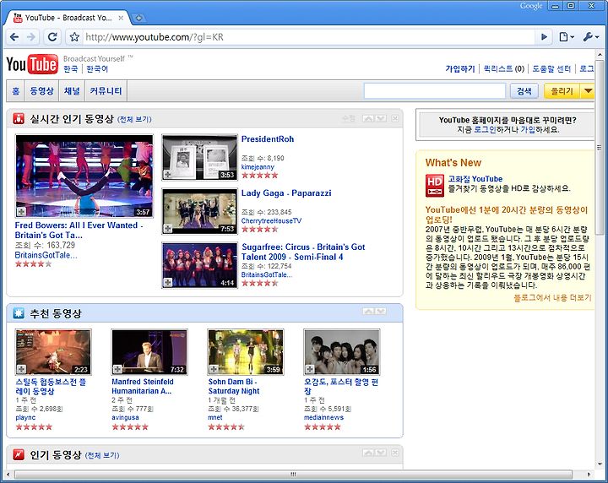Click the 검색 search button
This screenshot has width=608, height=483.
pos(524,91)
